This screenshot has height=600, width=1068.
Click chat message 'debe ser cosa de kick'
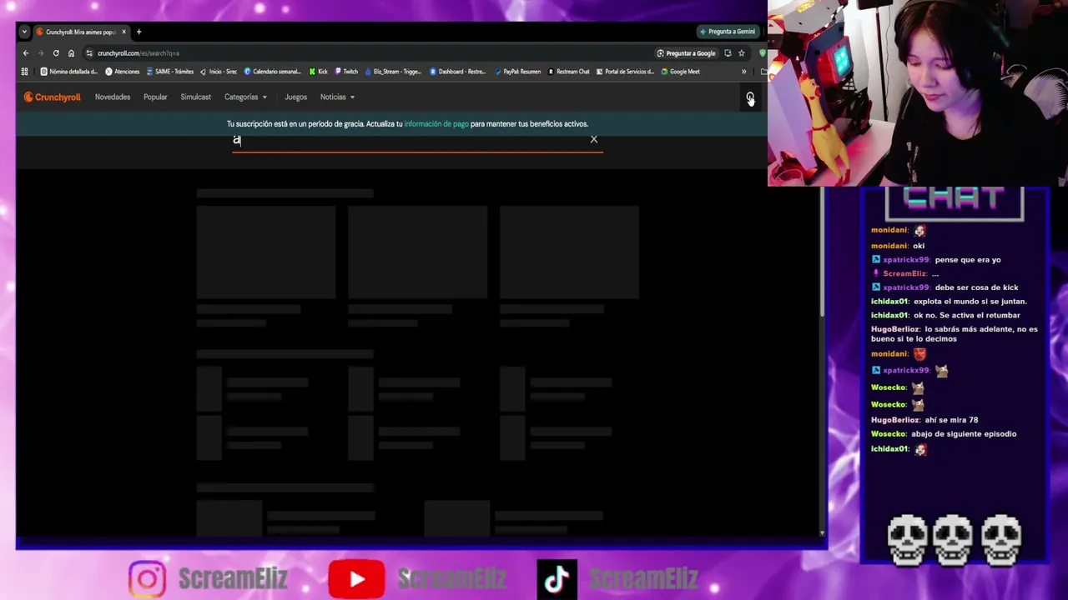point(976,287)
